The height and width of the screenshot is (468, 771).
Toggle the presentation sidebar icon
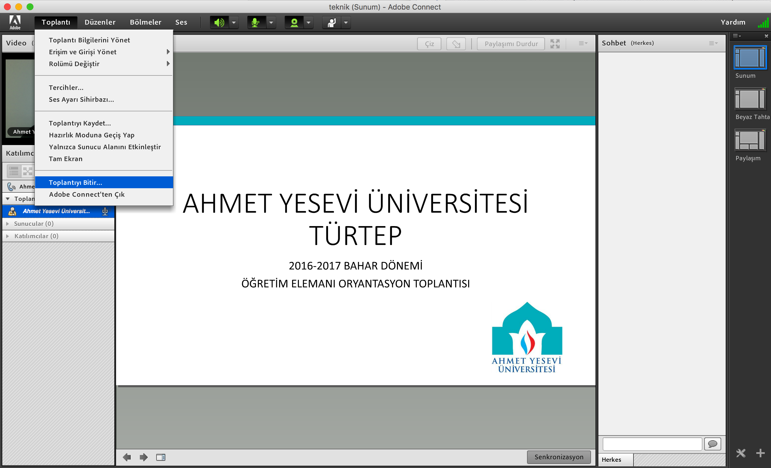tap(161, 457)
